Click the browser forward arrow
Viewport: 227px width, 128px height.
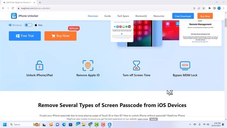coord(8,8)
